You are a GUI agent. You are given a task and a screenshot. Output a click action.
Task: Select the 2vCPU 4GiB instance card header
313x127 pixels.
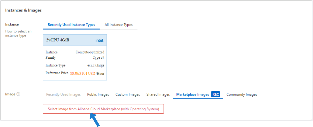[x=74, y=40]
